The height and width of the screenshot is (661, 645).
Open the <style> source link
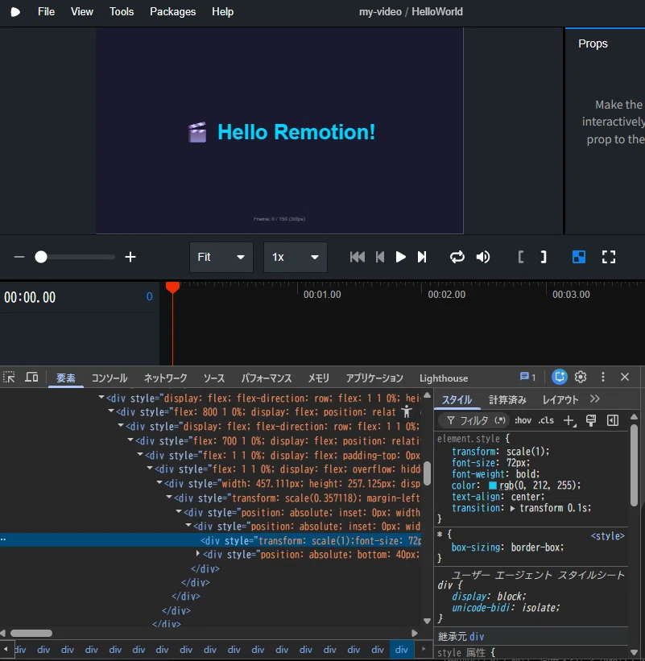607,535
